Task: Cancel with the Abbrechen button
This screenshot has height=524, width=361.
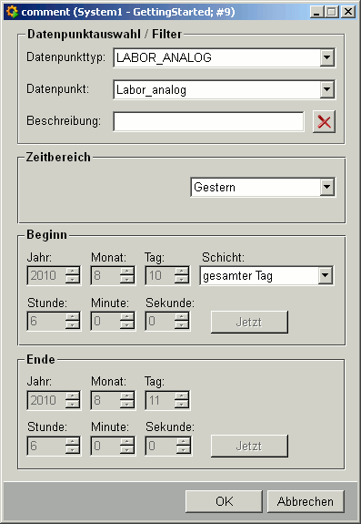Action: (306, 501)
